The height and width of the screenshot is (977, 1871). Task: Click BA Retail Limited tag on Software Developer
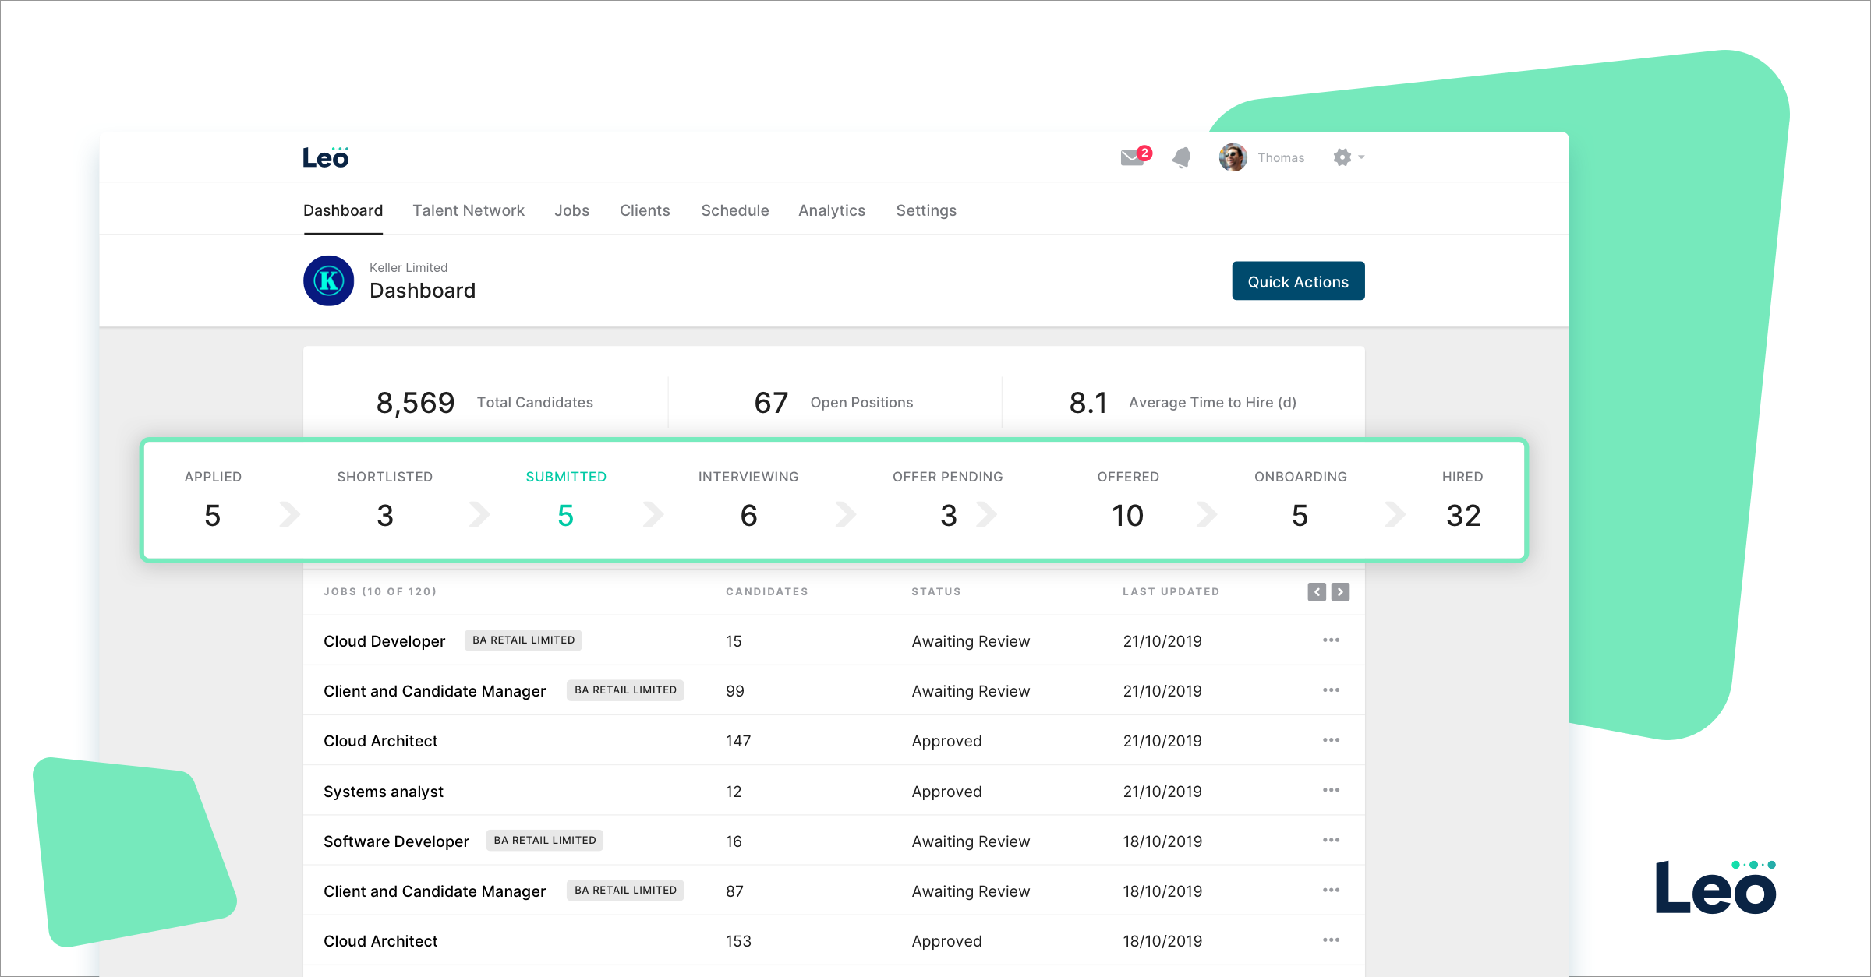pos(544,841)
